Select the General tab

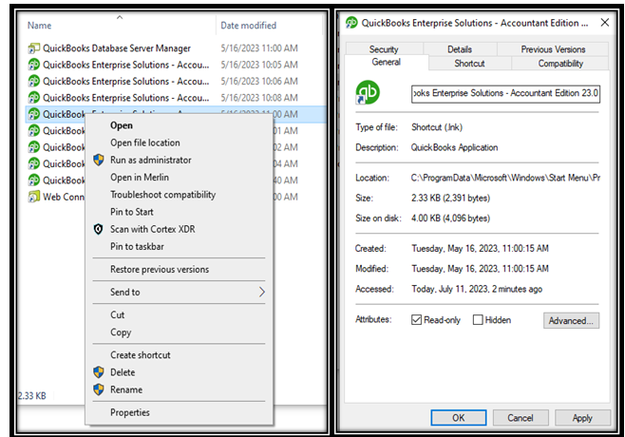click(x=387, y=63)
